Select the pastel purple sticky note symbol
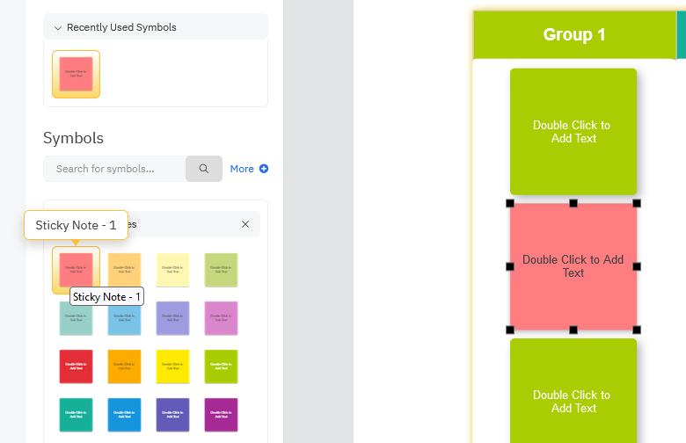The height and width of the screenshot is (443, 686). point(172,317)
